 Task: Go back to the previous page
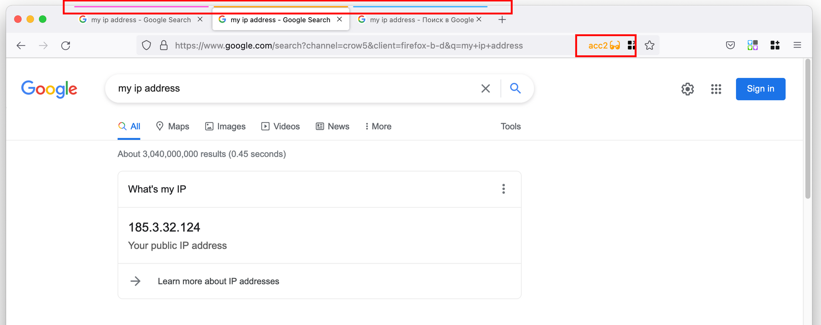[21, 46]
